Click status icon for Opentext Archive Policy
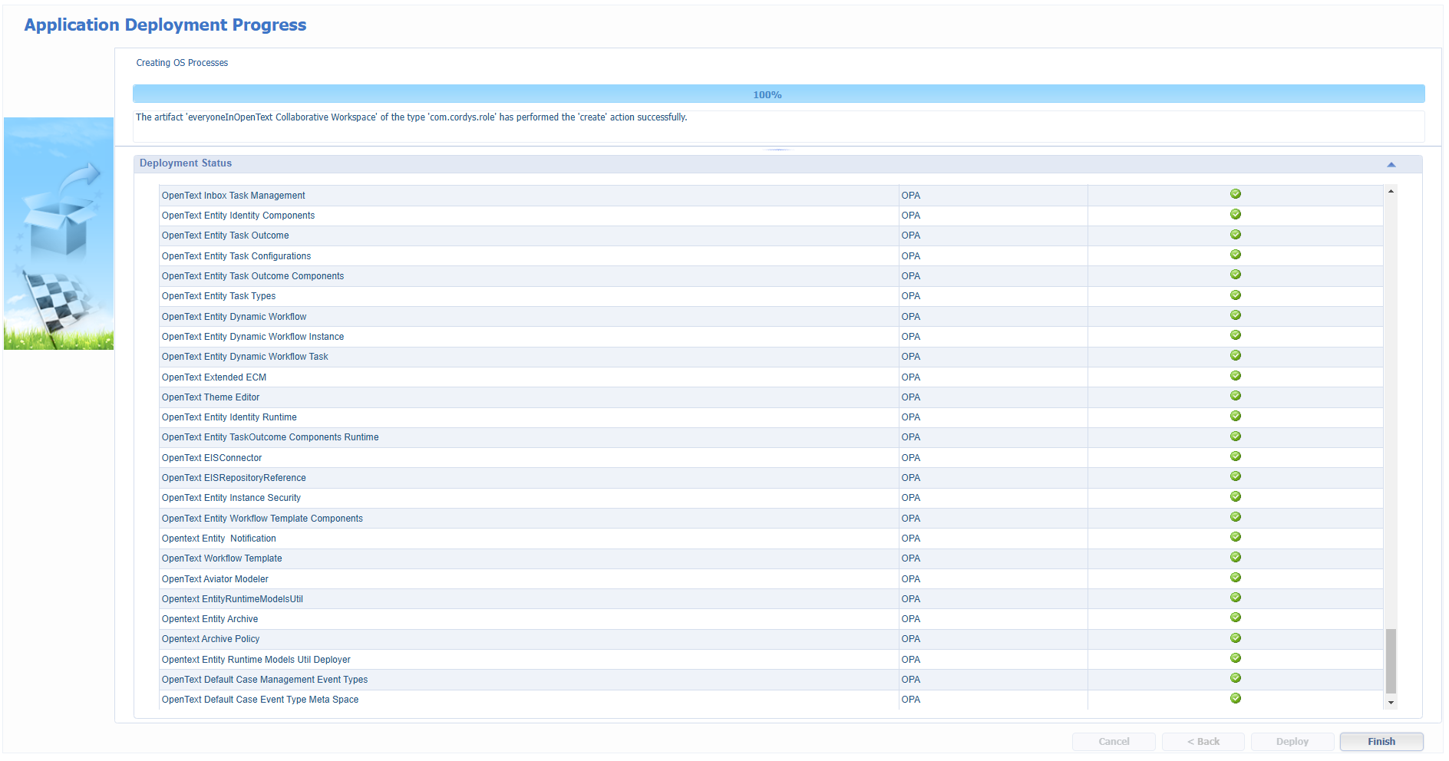1449x761 pixels. [x=1236, y=638]
